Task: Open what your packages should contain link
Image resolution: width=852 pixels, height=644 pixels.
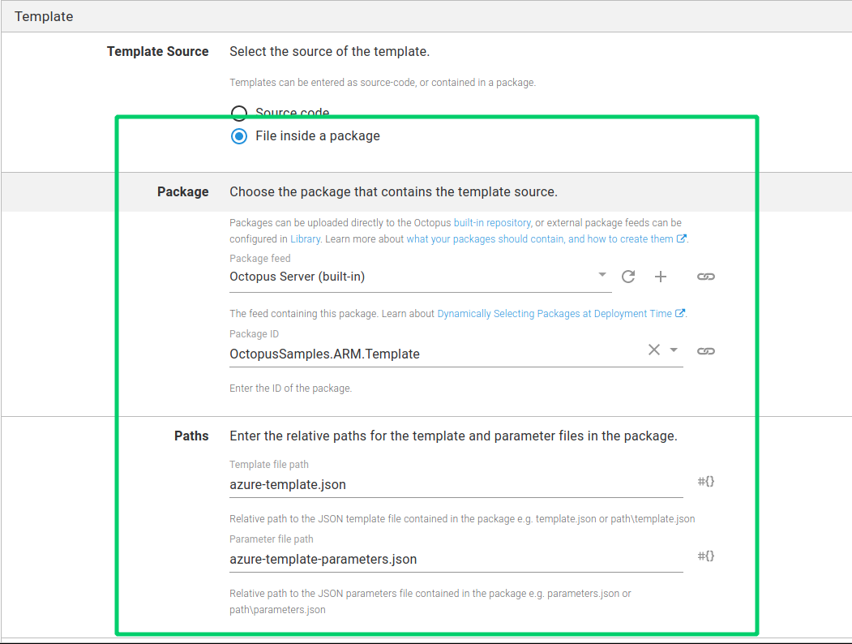Action: point(539,239)
